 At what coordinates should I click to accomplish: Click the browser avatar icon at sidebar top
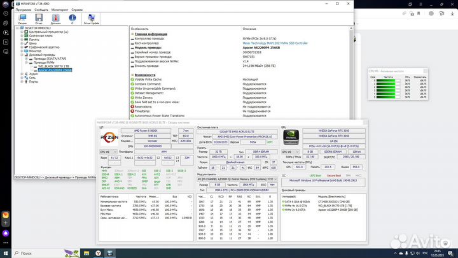point(6,4)
